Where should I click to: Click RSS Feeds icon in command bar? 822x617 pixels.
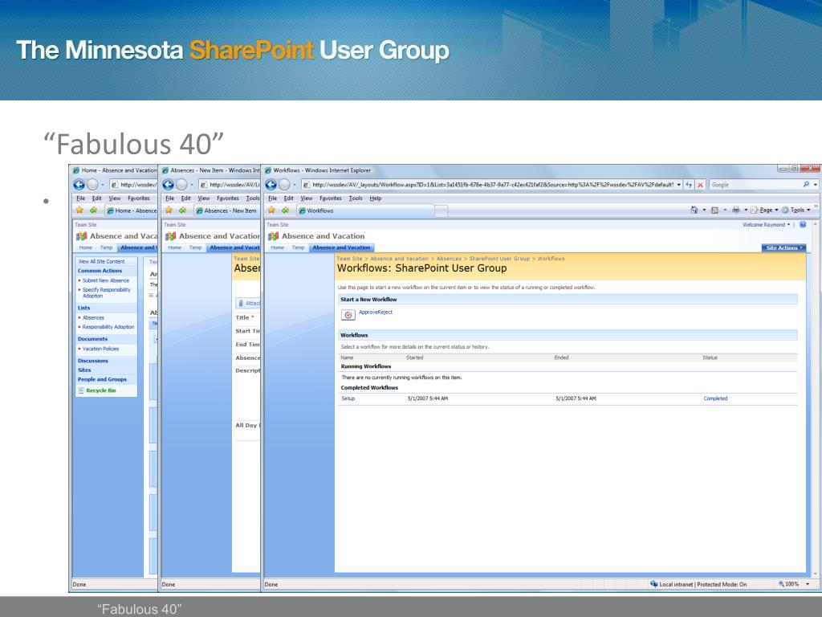714,210
